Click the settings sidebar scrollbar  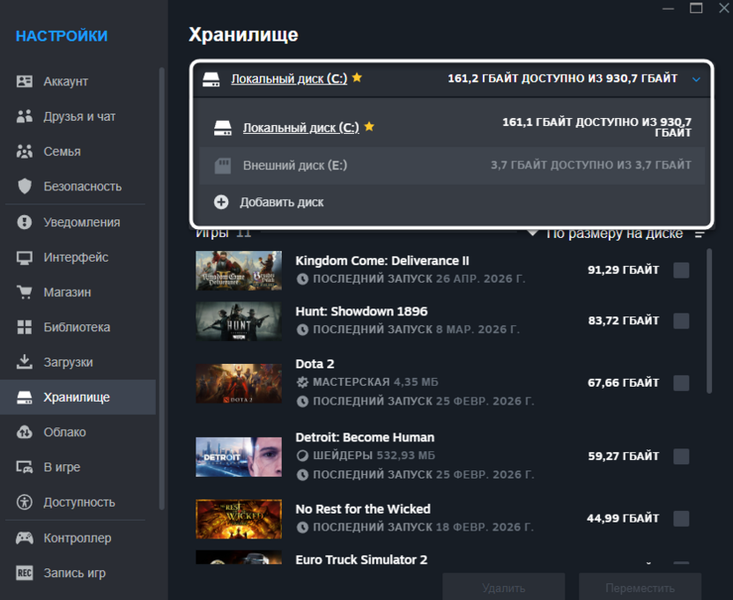click(x=162, y=288)
